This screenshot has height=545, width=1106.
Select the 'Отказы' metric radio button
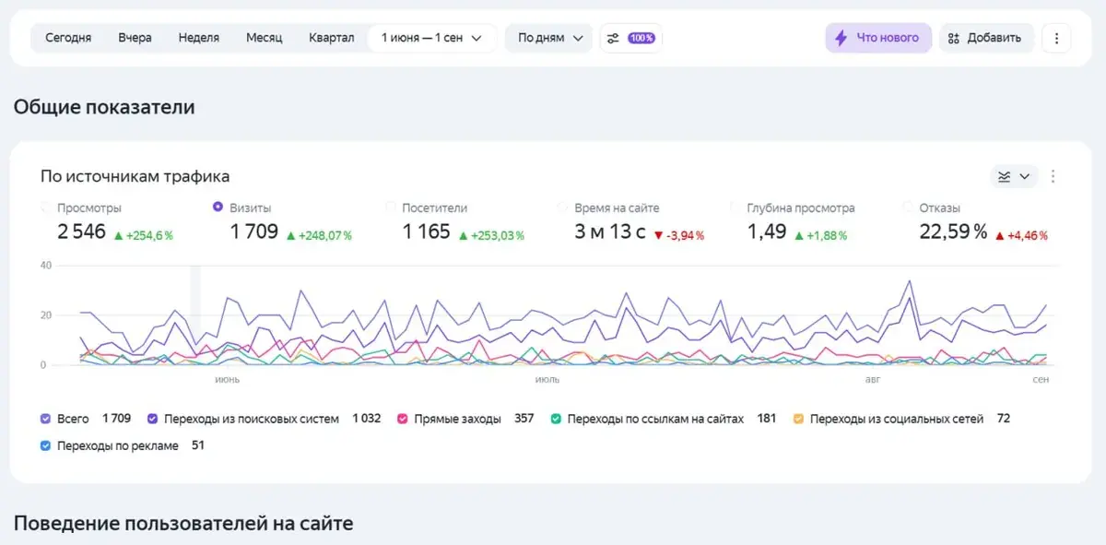908,207
